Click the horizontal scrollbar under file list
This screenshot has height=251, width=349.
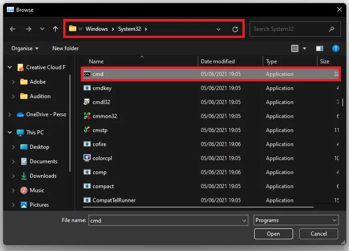[198, 207]
